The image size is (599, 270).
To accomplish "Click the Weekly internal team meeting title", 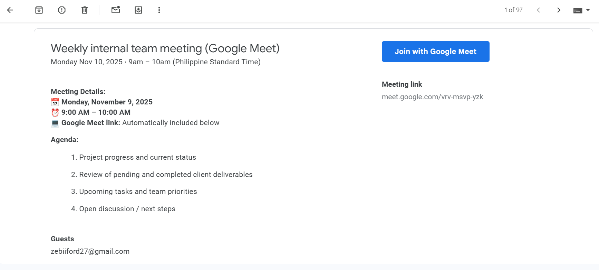I will click(x=165, y=48).
